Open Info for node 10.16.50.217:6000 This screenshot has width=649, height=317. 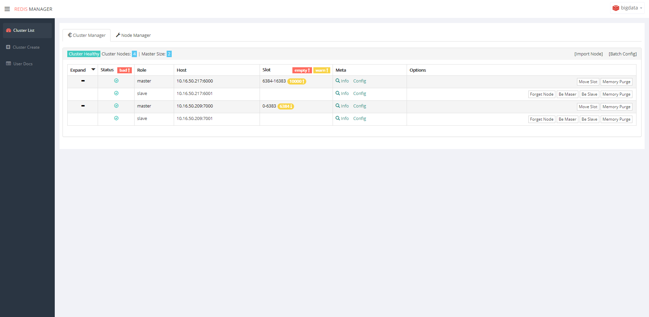click(x=342, y=81)
